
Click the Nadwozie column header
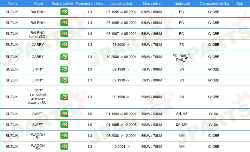point(182,4)
